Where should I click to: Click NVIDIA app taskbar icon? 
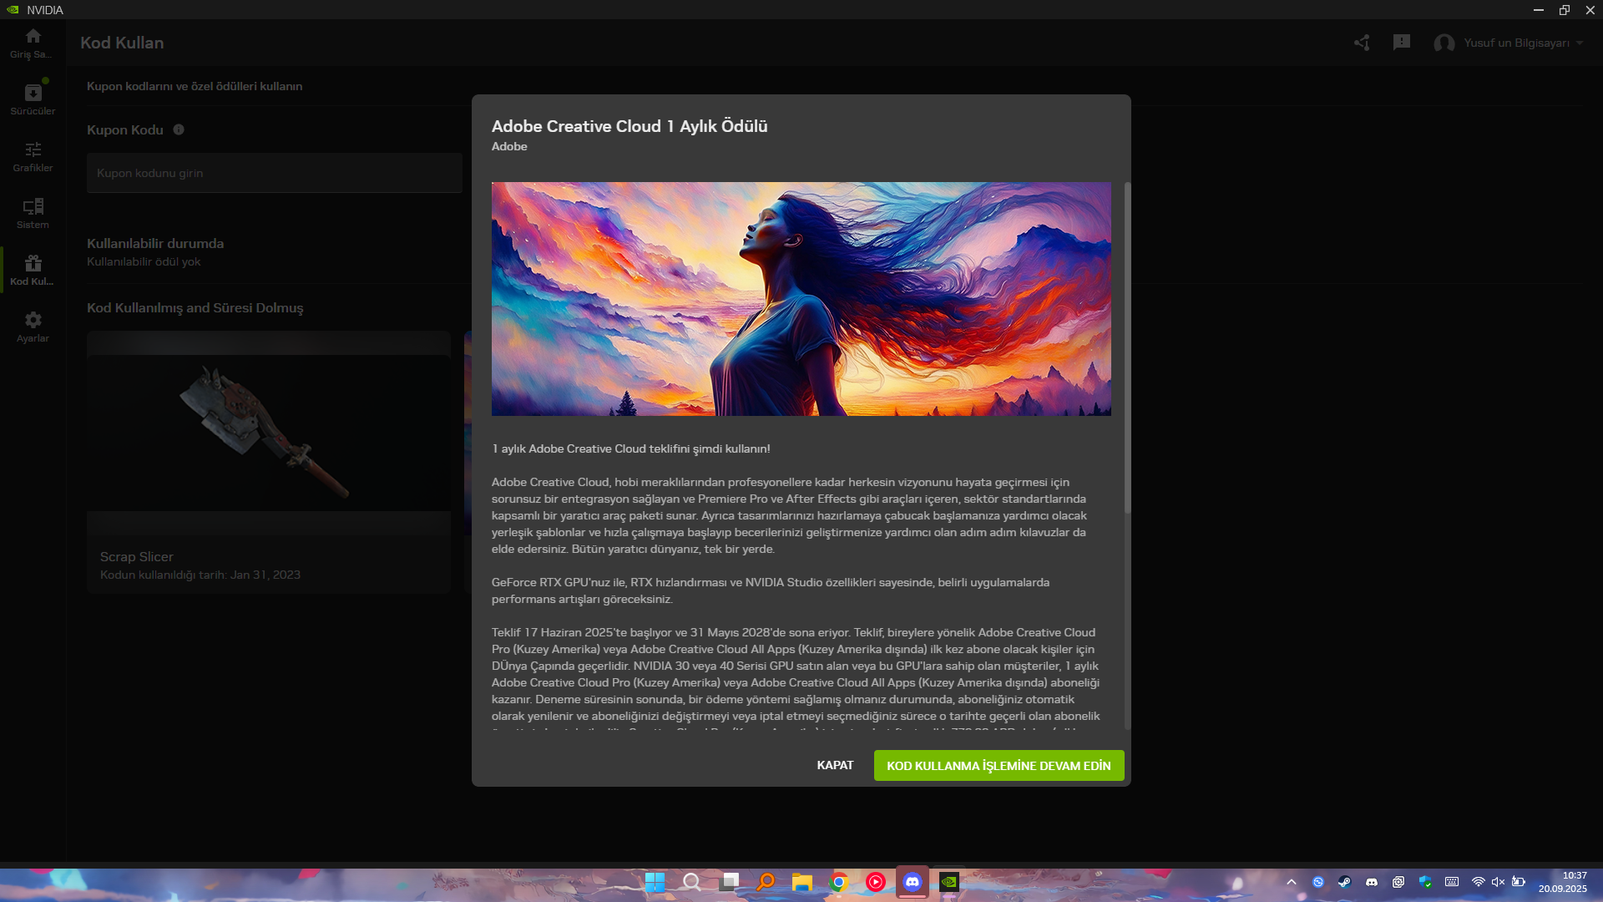[949, 882]
